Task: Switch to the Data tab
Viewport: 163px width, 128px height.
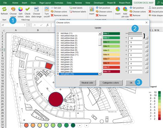Action: 69,3
